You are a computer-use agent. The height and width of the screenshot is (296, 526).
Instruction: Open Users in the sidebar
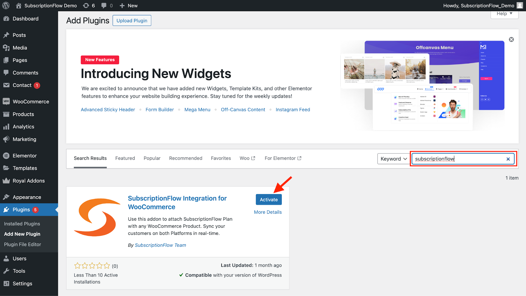pos(29,259)
